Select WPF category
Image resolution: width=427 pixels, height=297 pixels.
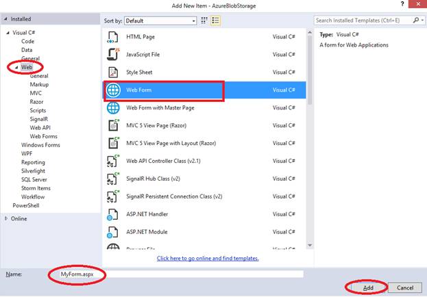[x=27, y=154]
